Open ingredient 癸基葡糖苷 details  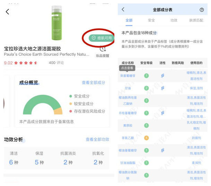pyautogui.click(x=128, y=76)
